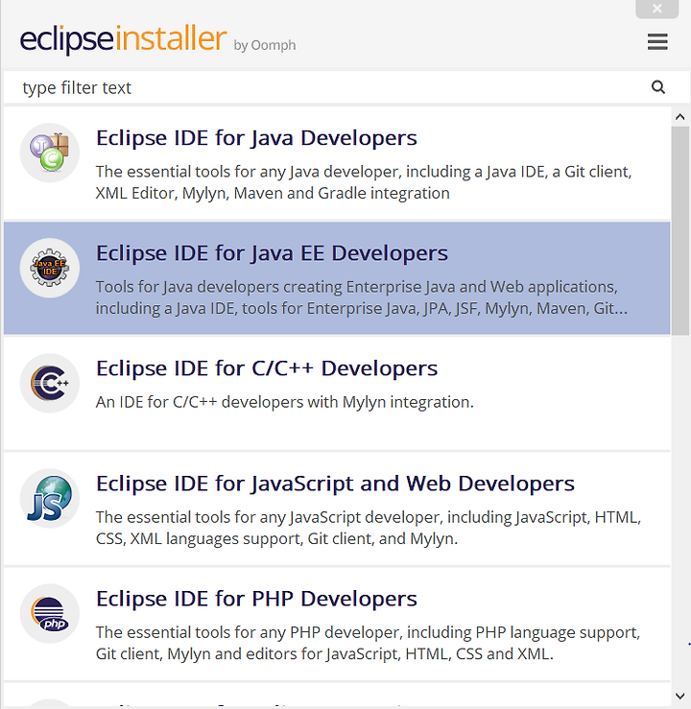The width and height of the screenshot is (691, 709).
Task: Click the Java Developers description text
Action: [x=364, y=182]
